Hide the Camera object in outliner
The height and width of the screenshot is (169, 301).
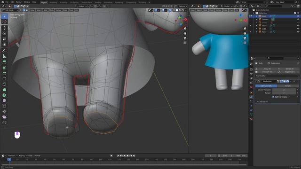coord(298,19)
